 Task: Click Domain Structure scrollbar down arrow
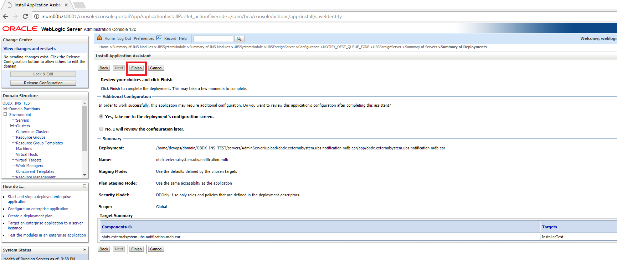coord(84,175)
